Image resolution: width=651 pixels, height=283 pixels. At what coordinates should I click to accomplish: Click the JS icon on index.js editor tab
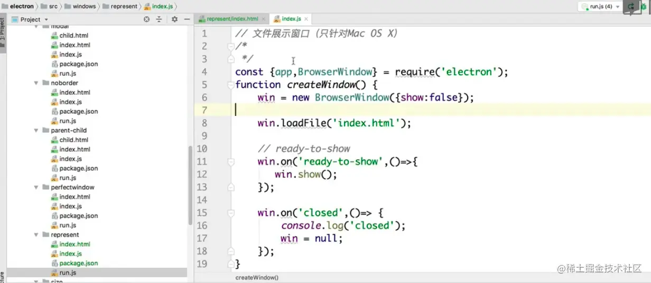(x=277, y=19)
